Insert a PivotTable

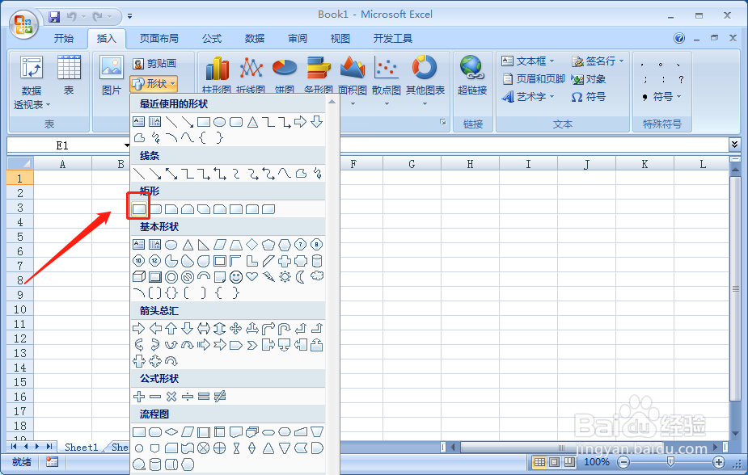[32, 82]
